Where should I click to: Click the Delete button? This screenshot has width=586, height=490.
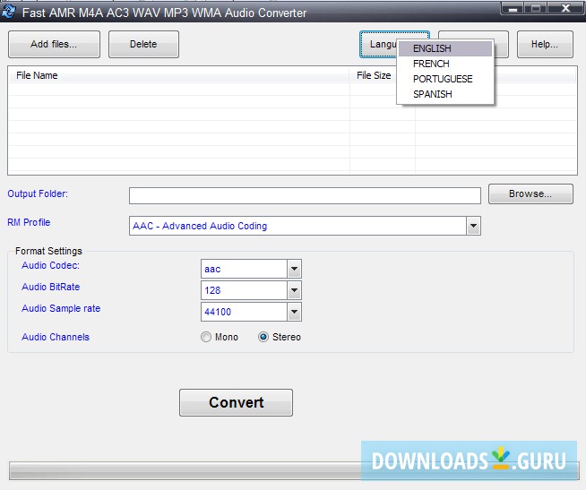[143, 44]
